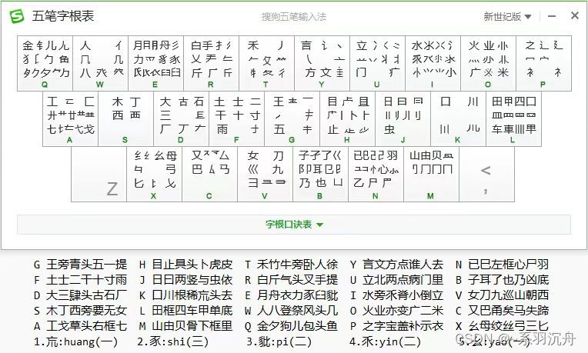
Task: Click the mnemonic line 土士二干十寸雨
Action: tap(87, 280)
